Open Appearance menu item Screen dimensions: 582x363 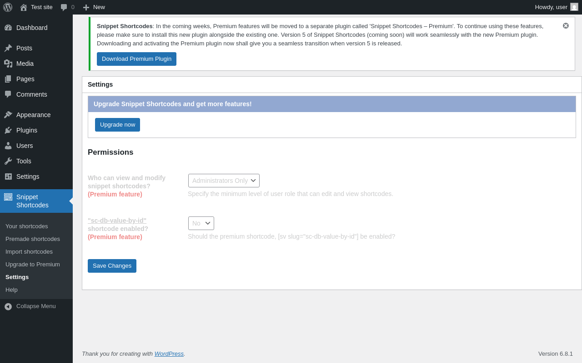coord(36,115)
